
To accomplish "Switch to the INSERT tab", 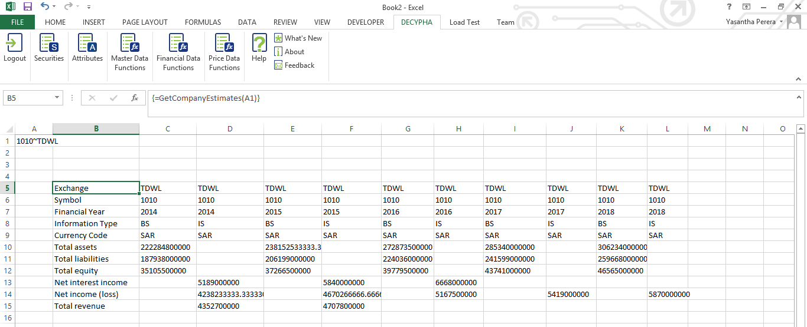I will (94, 22).
